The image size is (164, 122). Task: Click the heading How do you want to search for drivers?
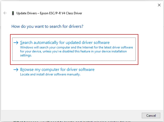47,26
